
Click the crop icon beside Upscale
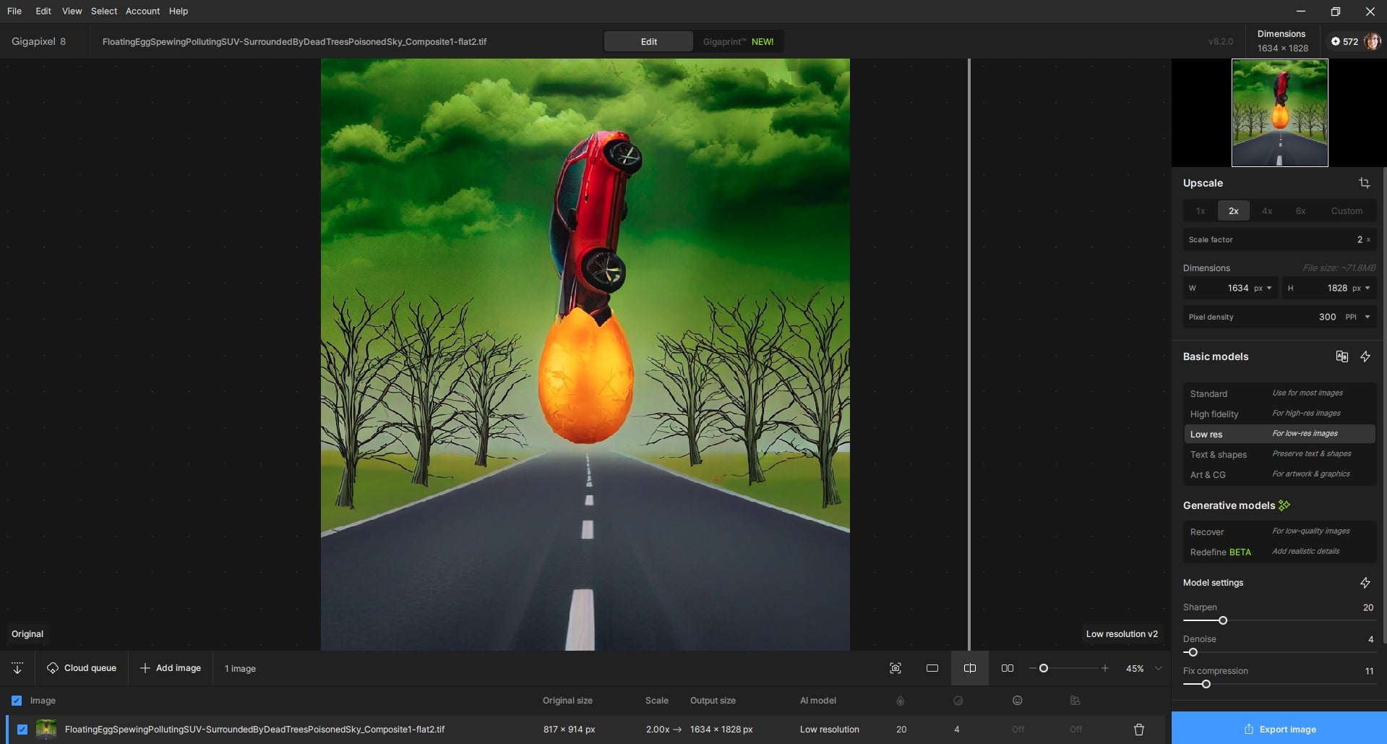pos(1364,183)
